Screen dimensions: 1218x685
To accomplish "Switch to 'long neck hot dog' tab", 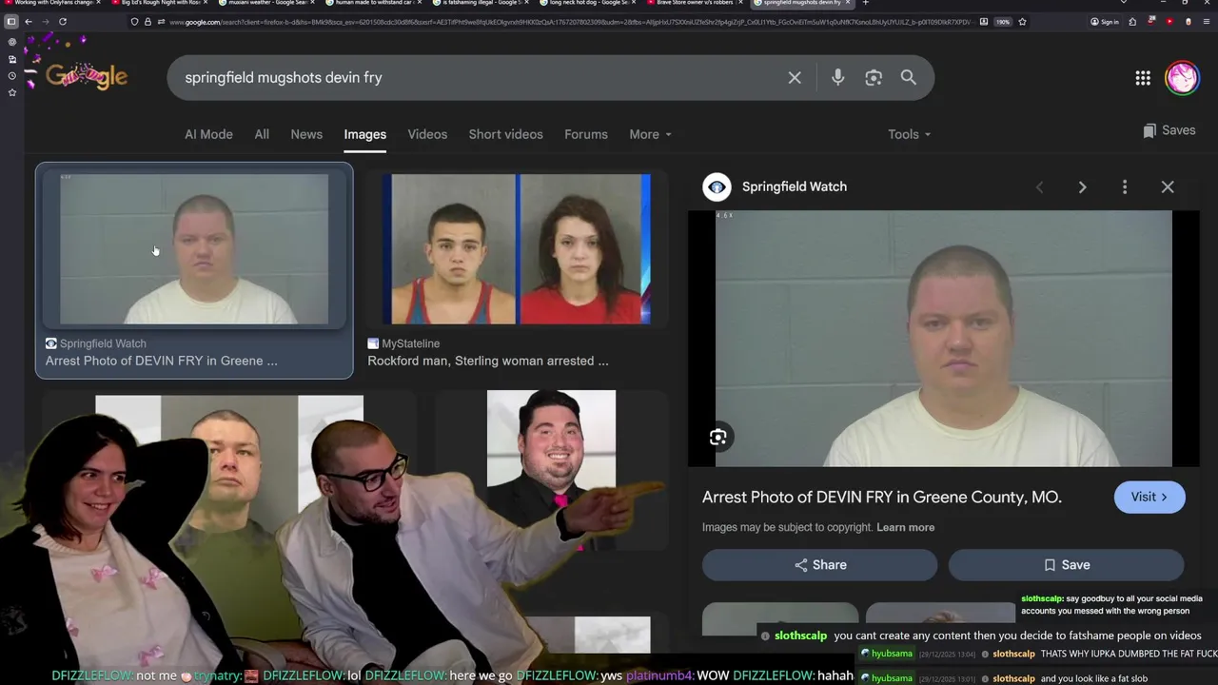I will click(585, 3).
